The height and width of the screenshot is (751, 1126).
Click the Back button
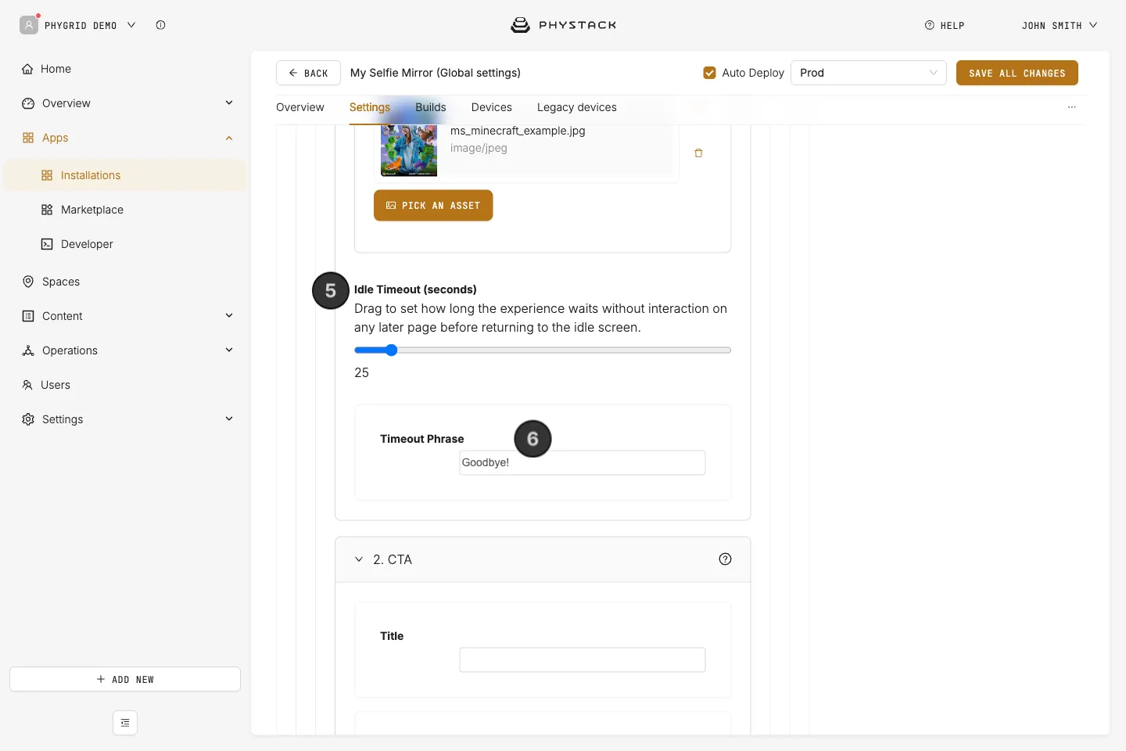click(308, 73)
